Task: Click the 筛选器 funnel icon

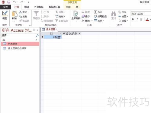Action: pyautogui.click(x=36, y=14)
